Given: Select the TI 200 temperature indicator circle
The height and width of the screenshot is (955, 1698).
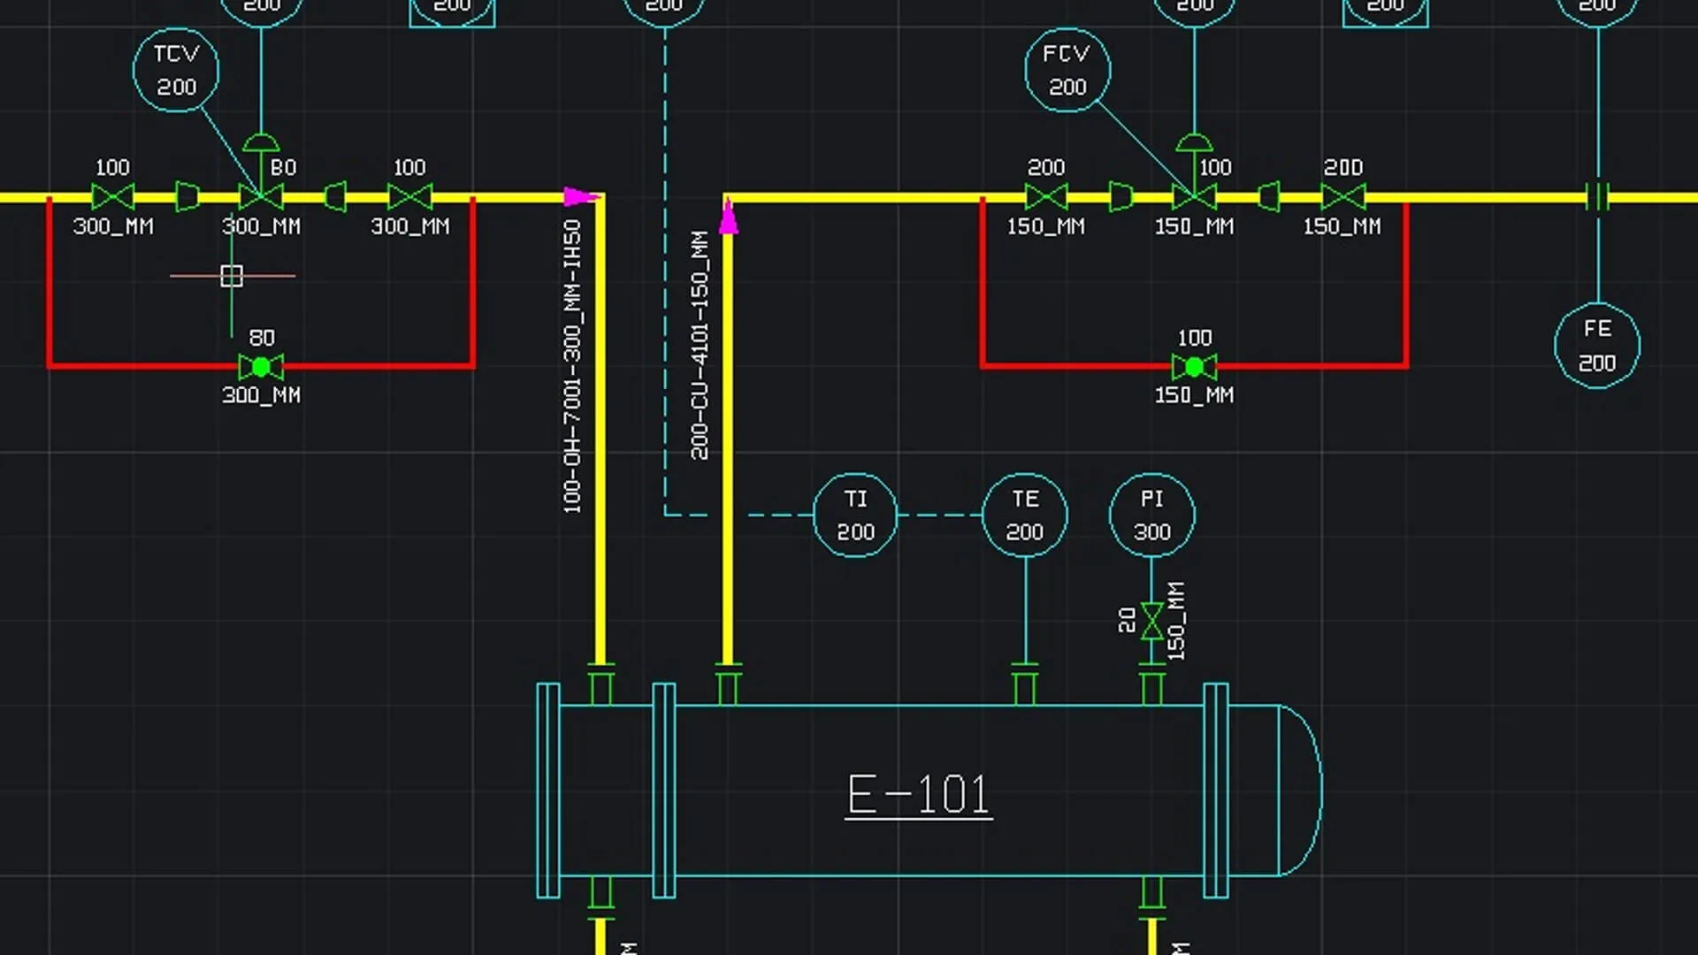Looking at the screenshot, I should [x=854, y=515].
